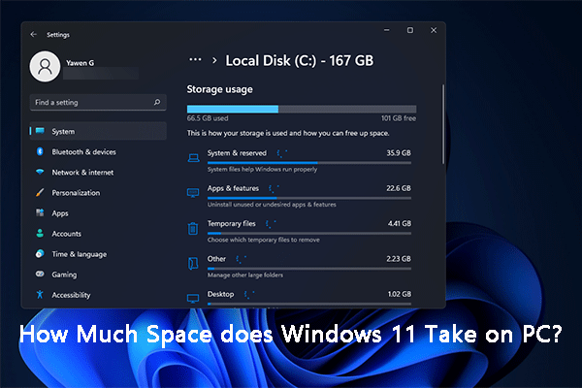
Task: Click 'Manage other large folders' text
Action: point(245,275)
